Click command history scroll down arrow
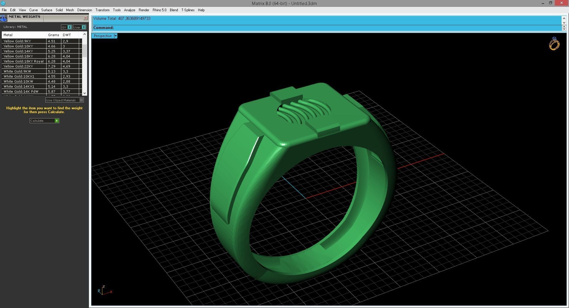The image size is (569, 308). (x=564, y=23)
